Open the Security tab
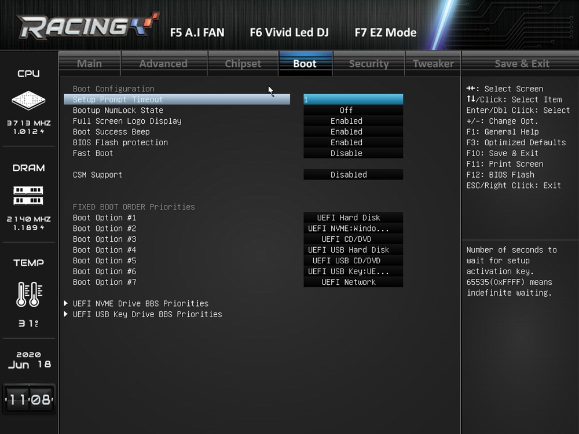579x434 pixels. (x=369, y=64)
